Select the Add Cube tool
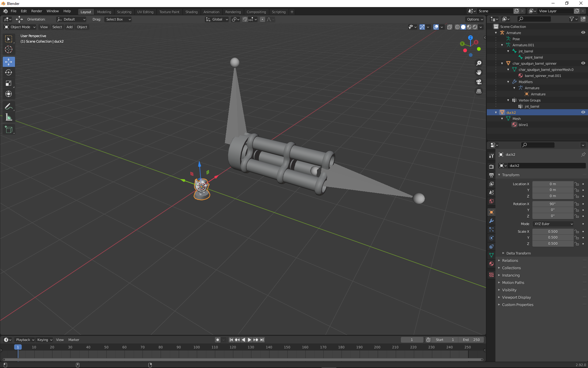588x368 pixels. 9,130
